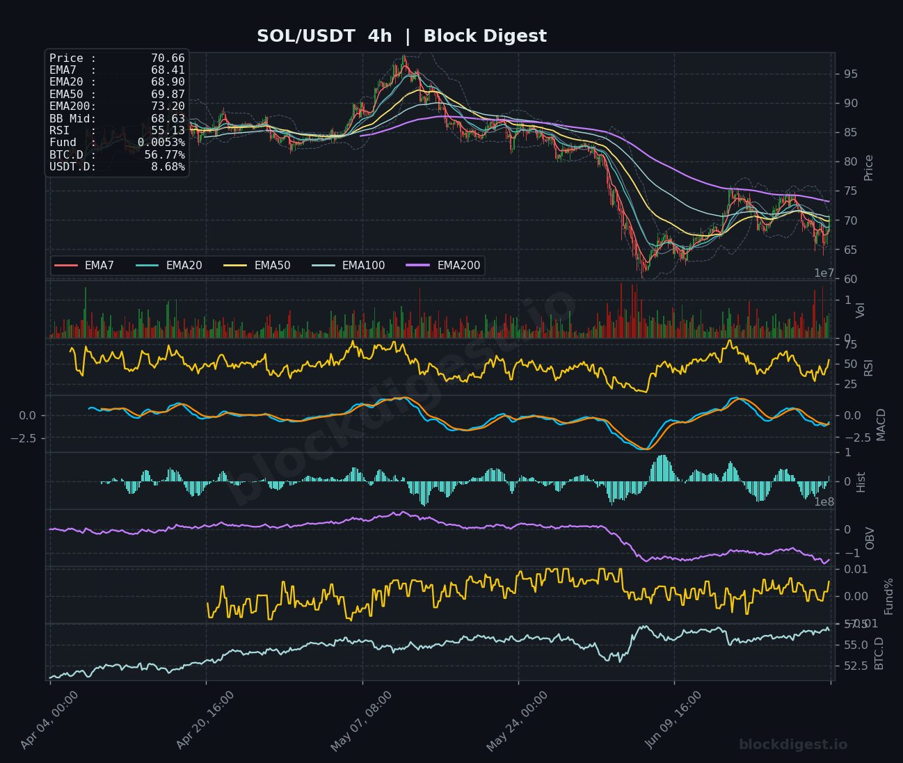
Task: Click the Price 70.66 stats row
Action: pyautogui.click(x=117, y=58)
